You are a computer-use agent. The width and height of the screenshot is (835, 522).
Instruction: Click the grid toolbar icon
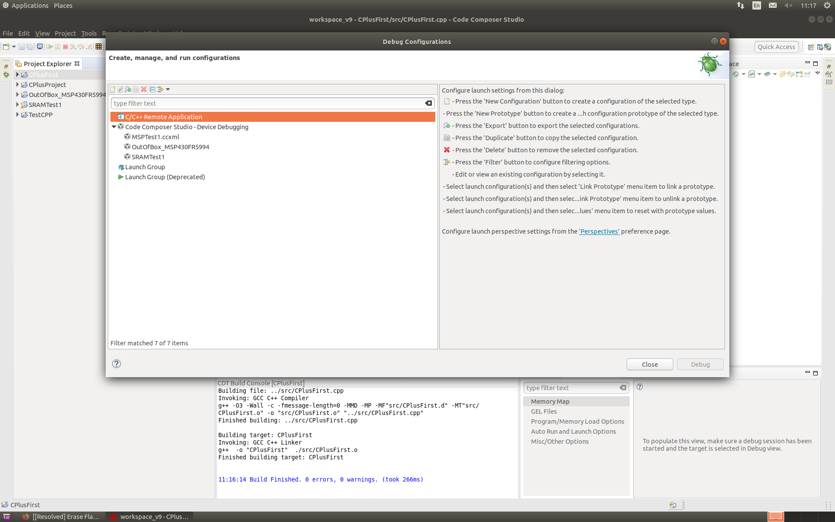[x=99, y=47]
